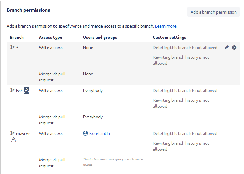Click Write access in the iss* row
The image size is (244, 174).
coord(50,90)
